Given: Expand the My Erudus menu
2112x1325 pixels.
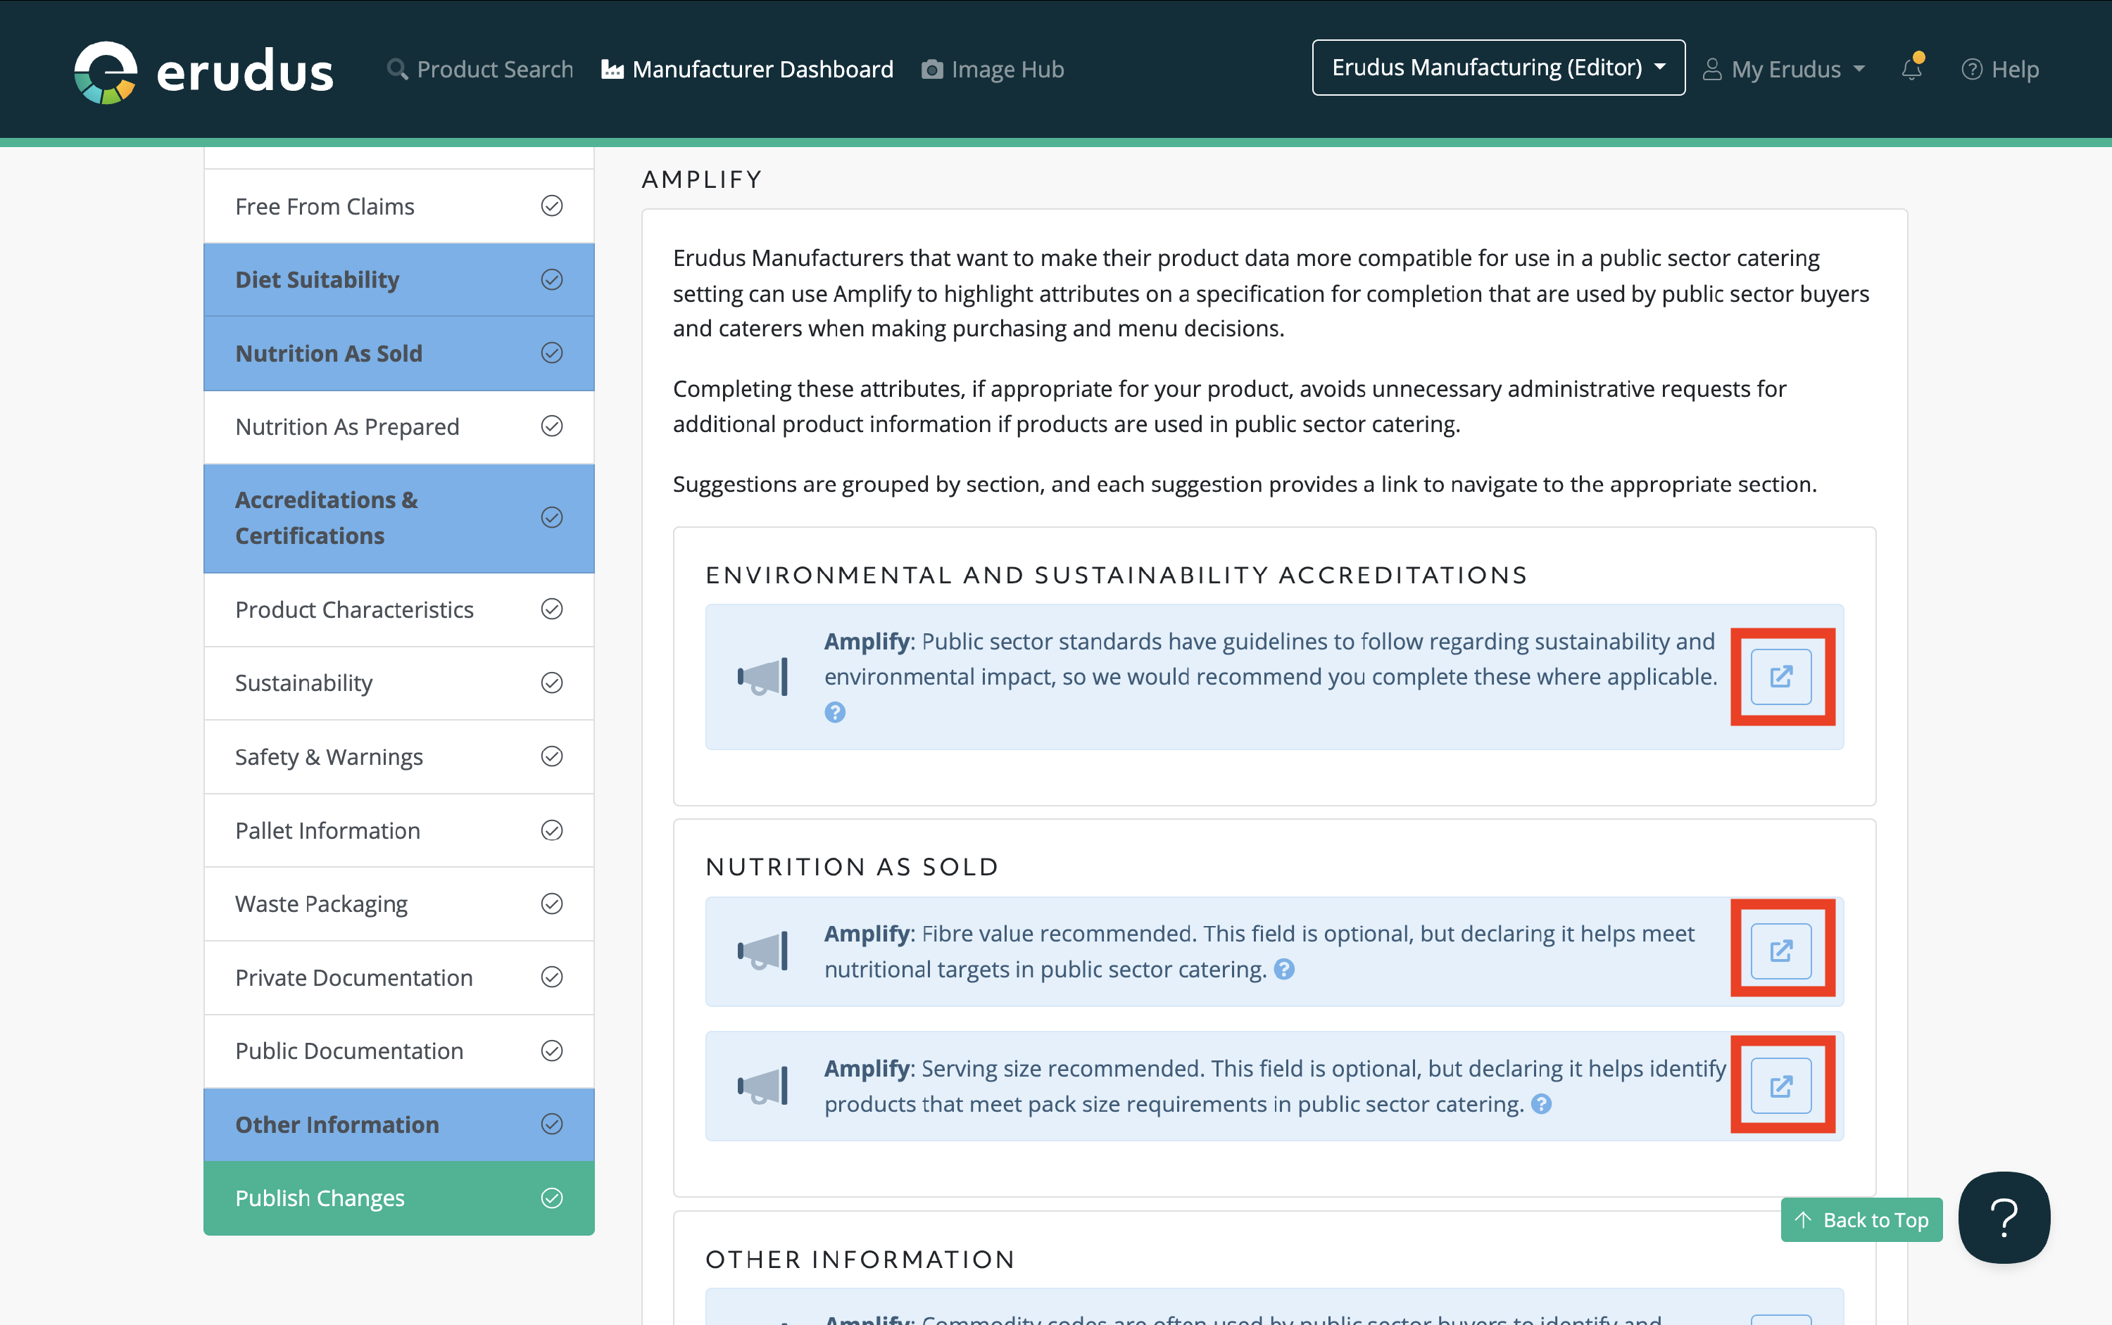Looking at the screenshot, I should pyautogui.click(x=1784, y=69).
